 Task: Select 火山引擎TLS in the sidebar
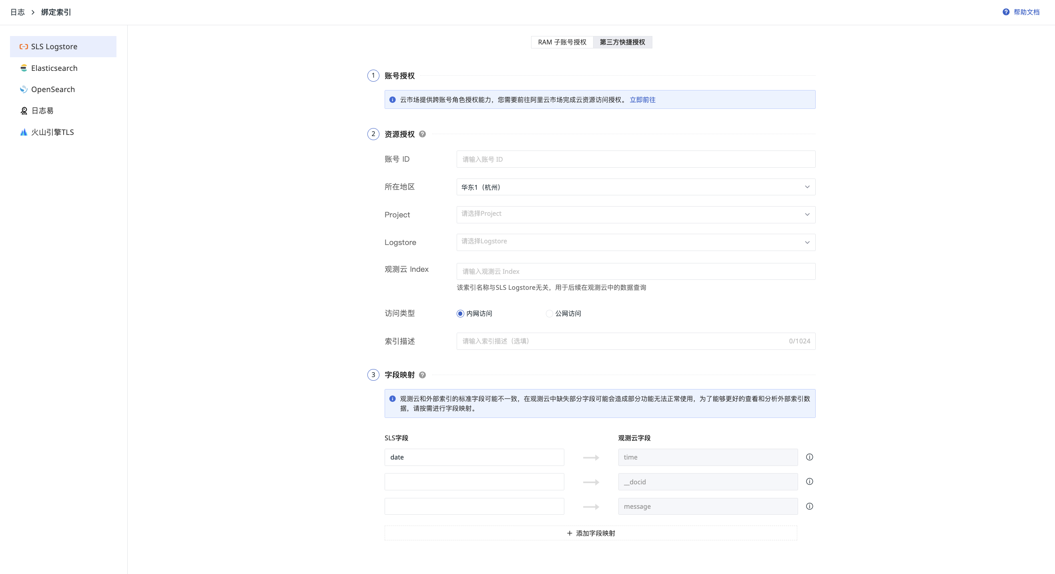[63, 132]
